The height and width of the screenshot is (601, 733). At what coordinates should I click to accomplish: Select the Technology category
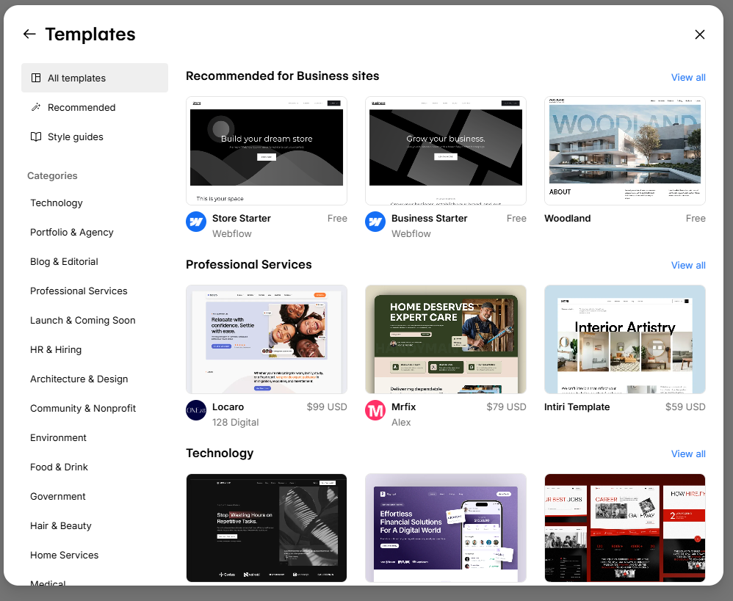click(x=57, y=203)
